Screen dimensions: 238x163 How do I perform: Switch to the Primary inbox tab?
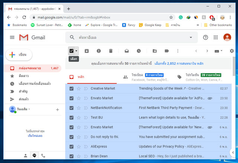pos(92,77)
